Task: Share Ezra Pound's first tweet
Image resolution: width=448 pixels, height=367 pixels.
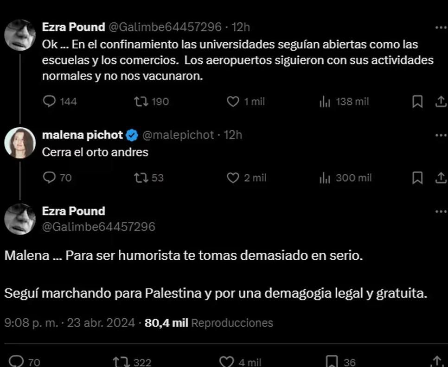Action: [x=440, y=101]
